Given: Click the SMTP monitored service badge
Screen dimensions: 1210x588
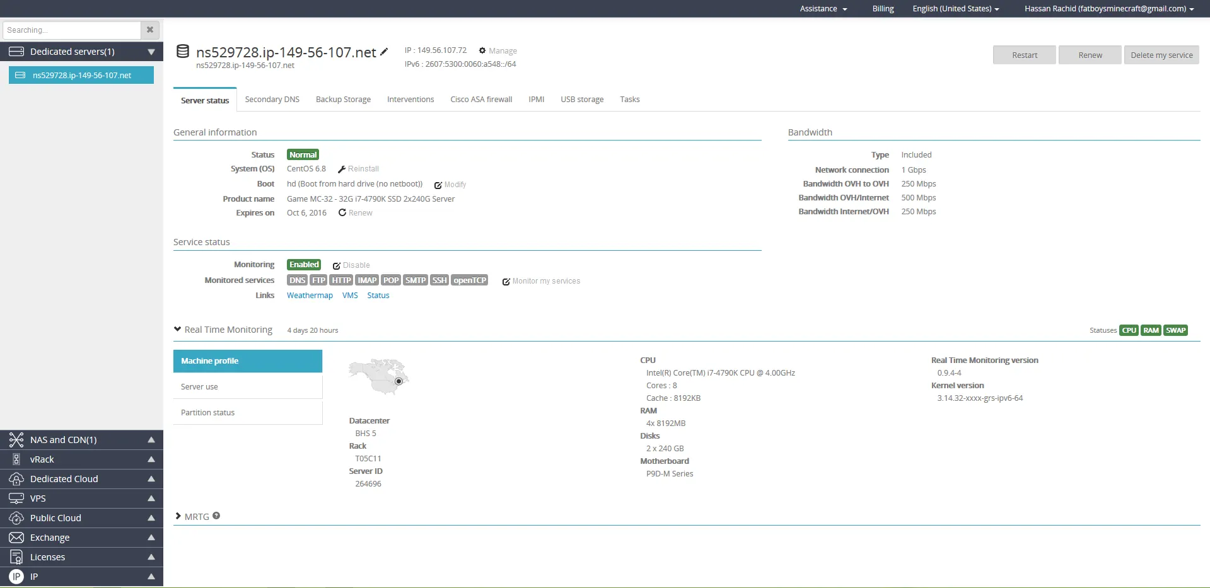Looking at the screenshot, I should (x=416, y=280).
